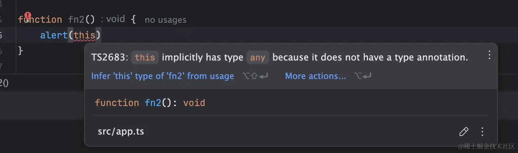Screen dimensions: 518x153
Task: Click the "function" keyword on the declaration line
Action: [x=40, y=20]
